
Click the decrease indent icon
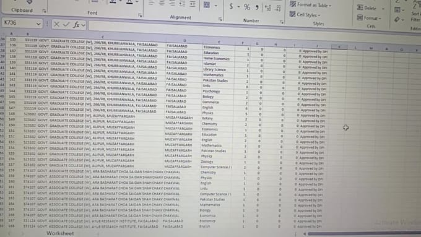coord(182,4)
